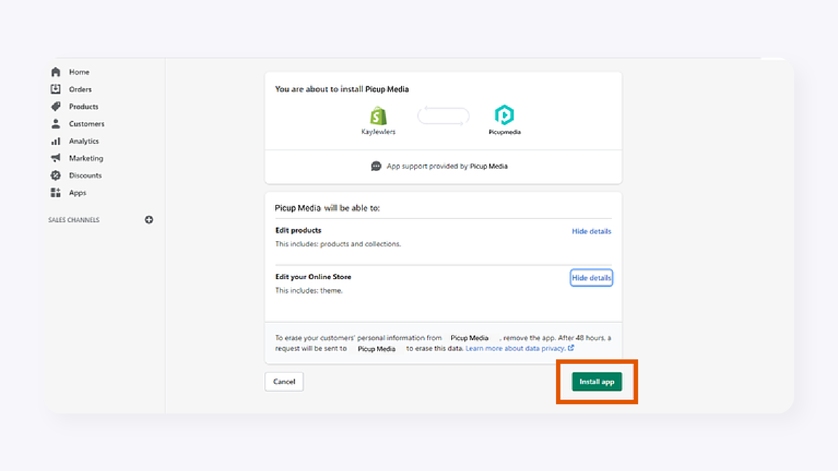This screenshot has height=471, width=838.
Task: Click the Sales Channels heading
Action: [74, 220]
